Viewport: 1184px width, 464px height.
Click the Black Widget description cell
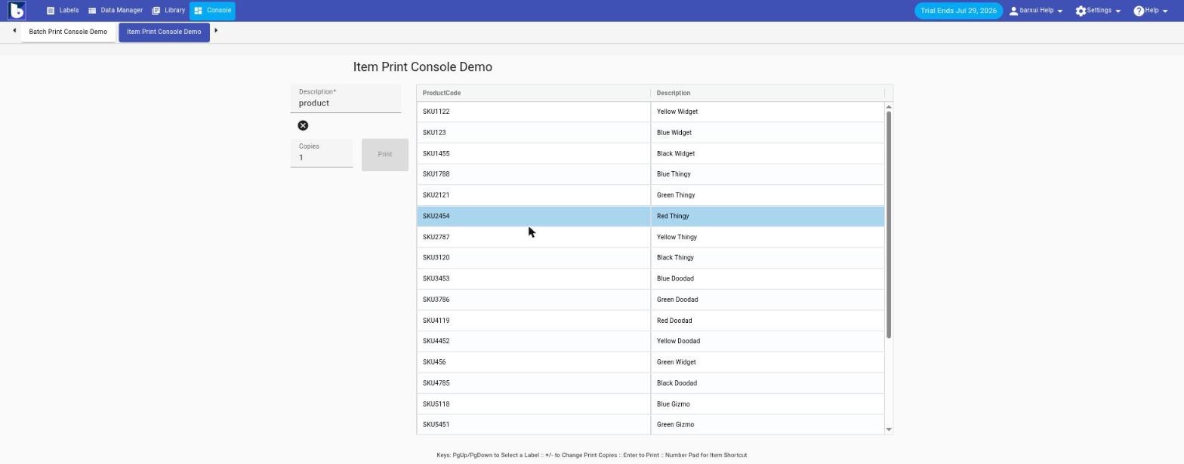[767, 154]
